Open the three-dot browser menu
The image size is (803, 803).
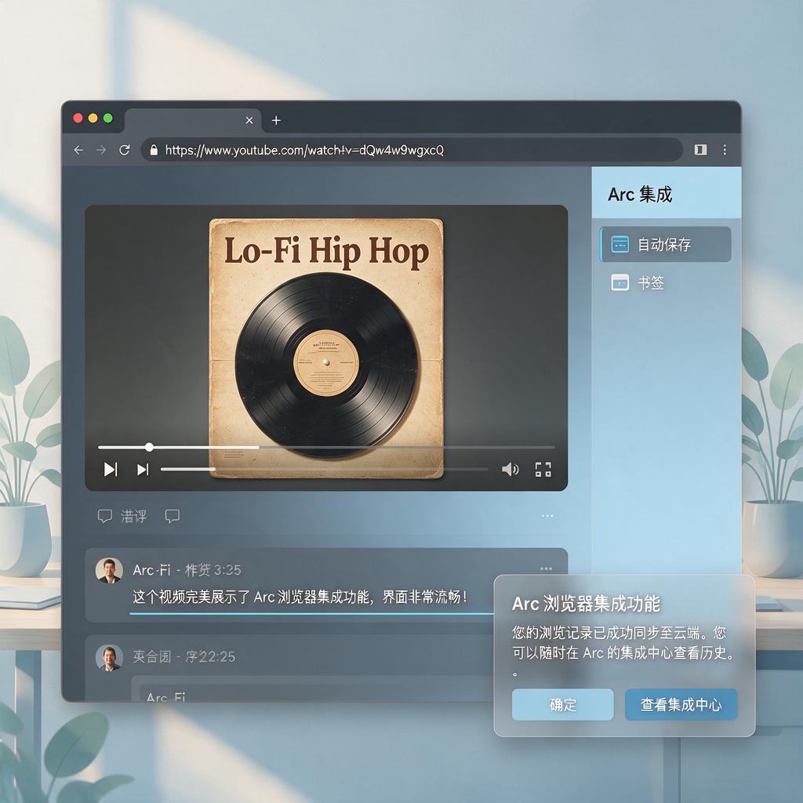coord(725,150)
